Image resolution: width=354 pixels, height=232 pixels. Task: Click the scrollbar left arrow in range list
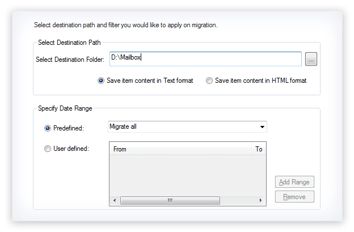(114, 200)
